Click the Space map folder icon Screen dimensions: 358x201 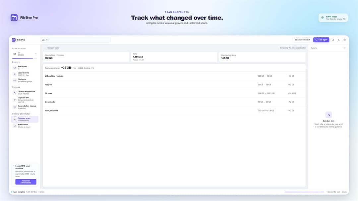15,68
